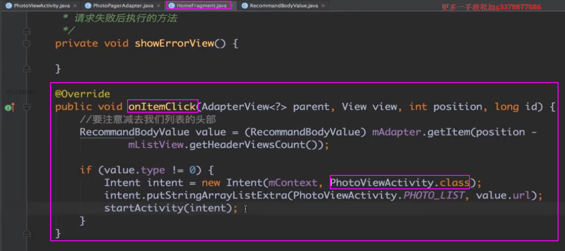Image resolution: width=565 pixels, height=251 pixels.
Task: Click the 'int position' parameter
Action: 445,107
